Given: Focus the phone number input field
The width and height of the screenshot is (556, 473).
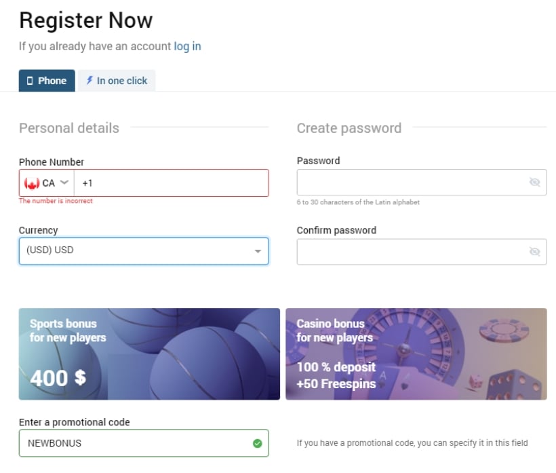Looking at the screenshot, I should 172,183.
